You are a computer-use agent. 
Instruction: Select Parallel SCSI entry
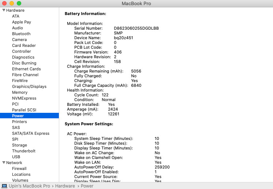click(x=24, y=110)
